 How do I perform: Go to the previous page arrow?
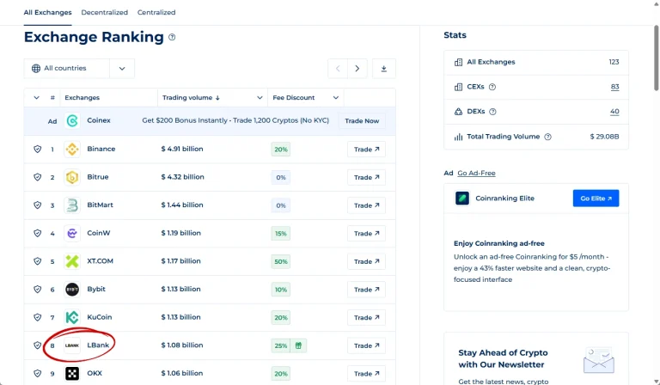click(338, 69)
